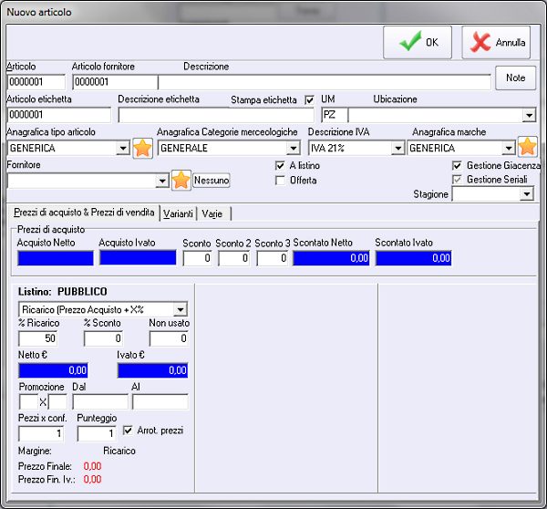Uncheck the A listino checkbox
547x509 pixels.
pyautogui.click(x=281, y=166)
